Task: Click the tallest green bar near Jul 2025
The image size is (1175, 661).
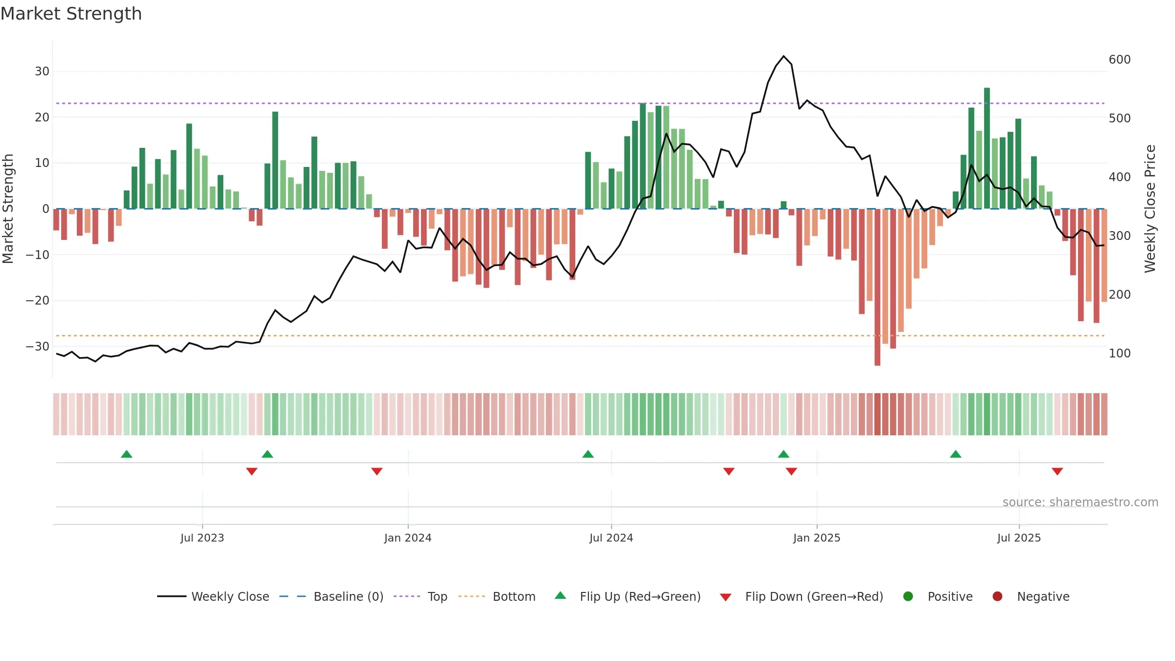Action: (987, 148)
